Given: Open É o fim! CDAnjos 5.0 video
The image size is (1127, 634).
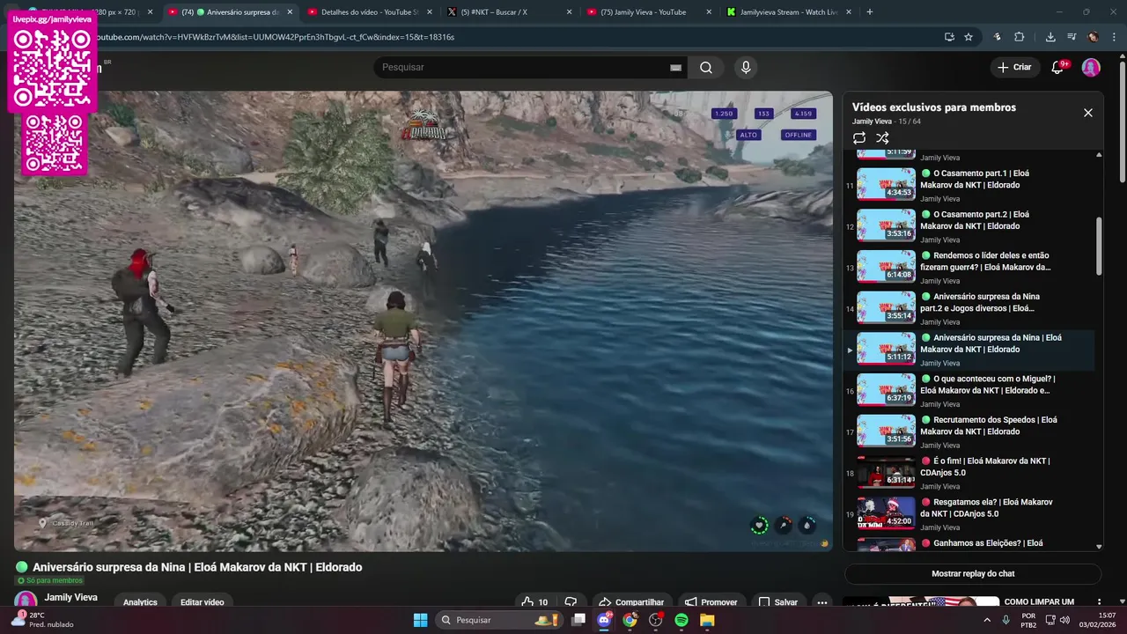Looking at the screenshot, I should point(969,473).
